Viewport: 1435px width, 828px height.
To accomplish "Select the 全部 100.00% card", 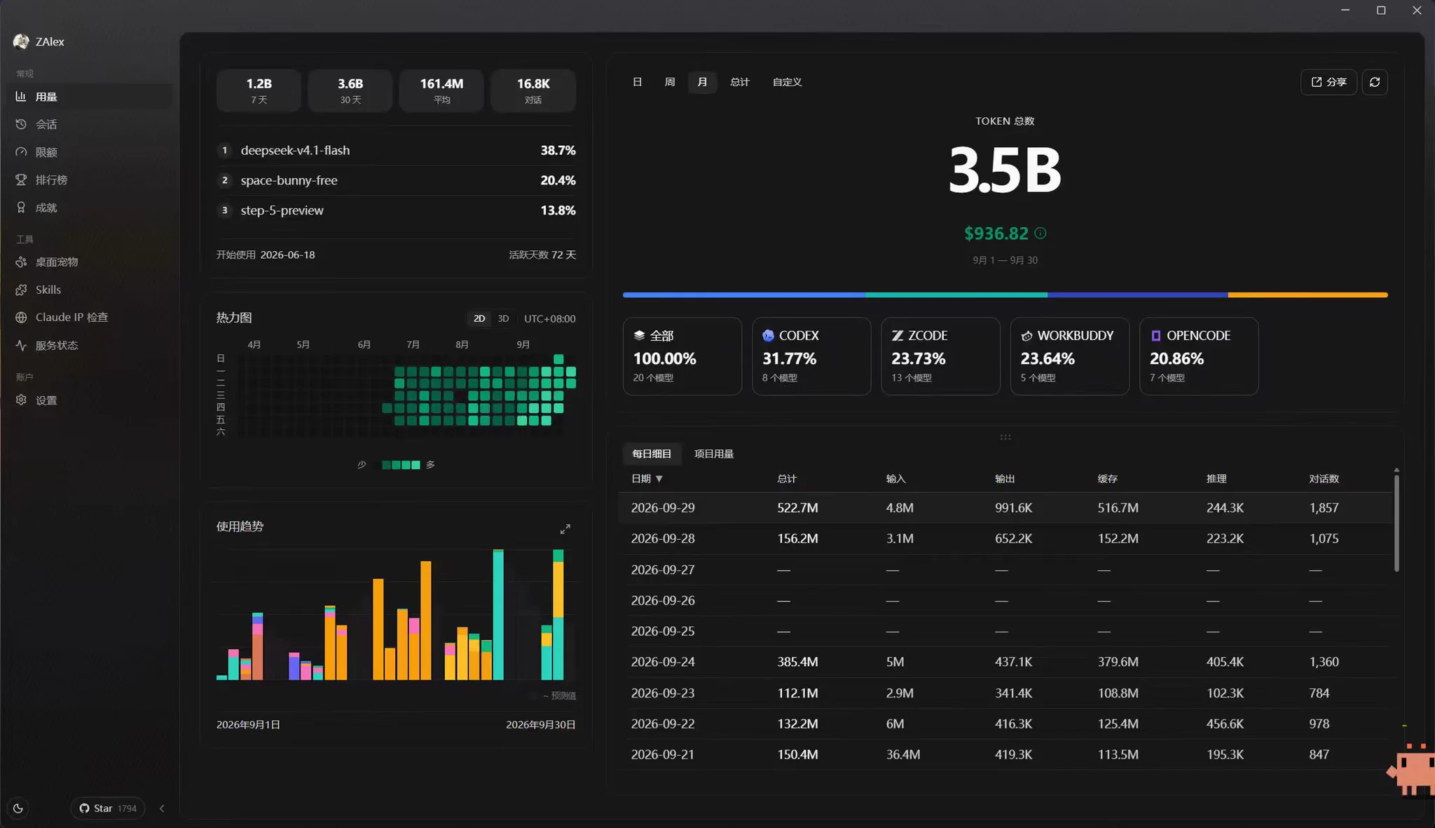I will tap(682, 356).
